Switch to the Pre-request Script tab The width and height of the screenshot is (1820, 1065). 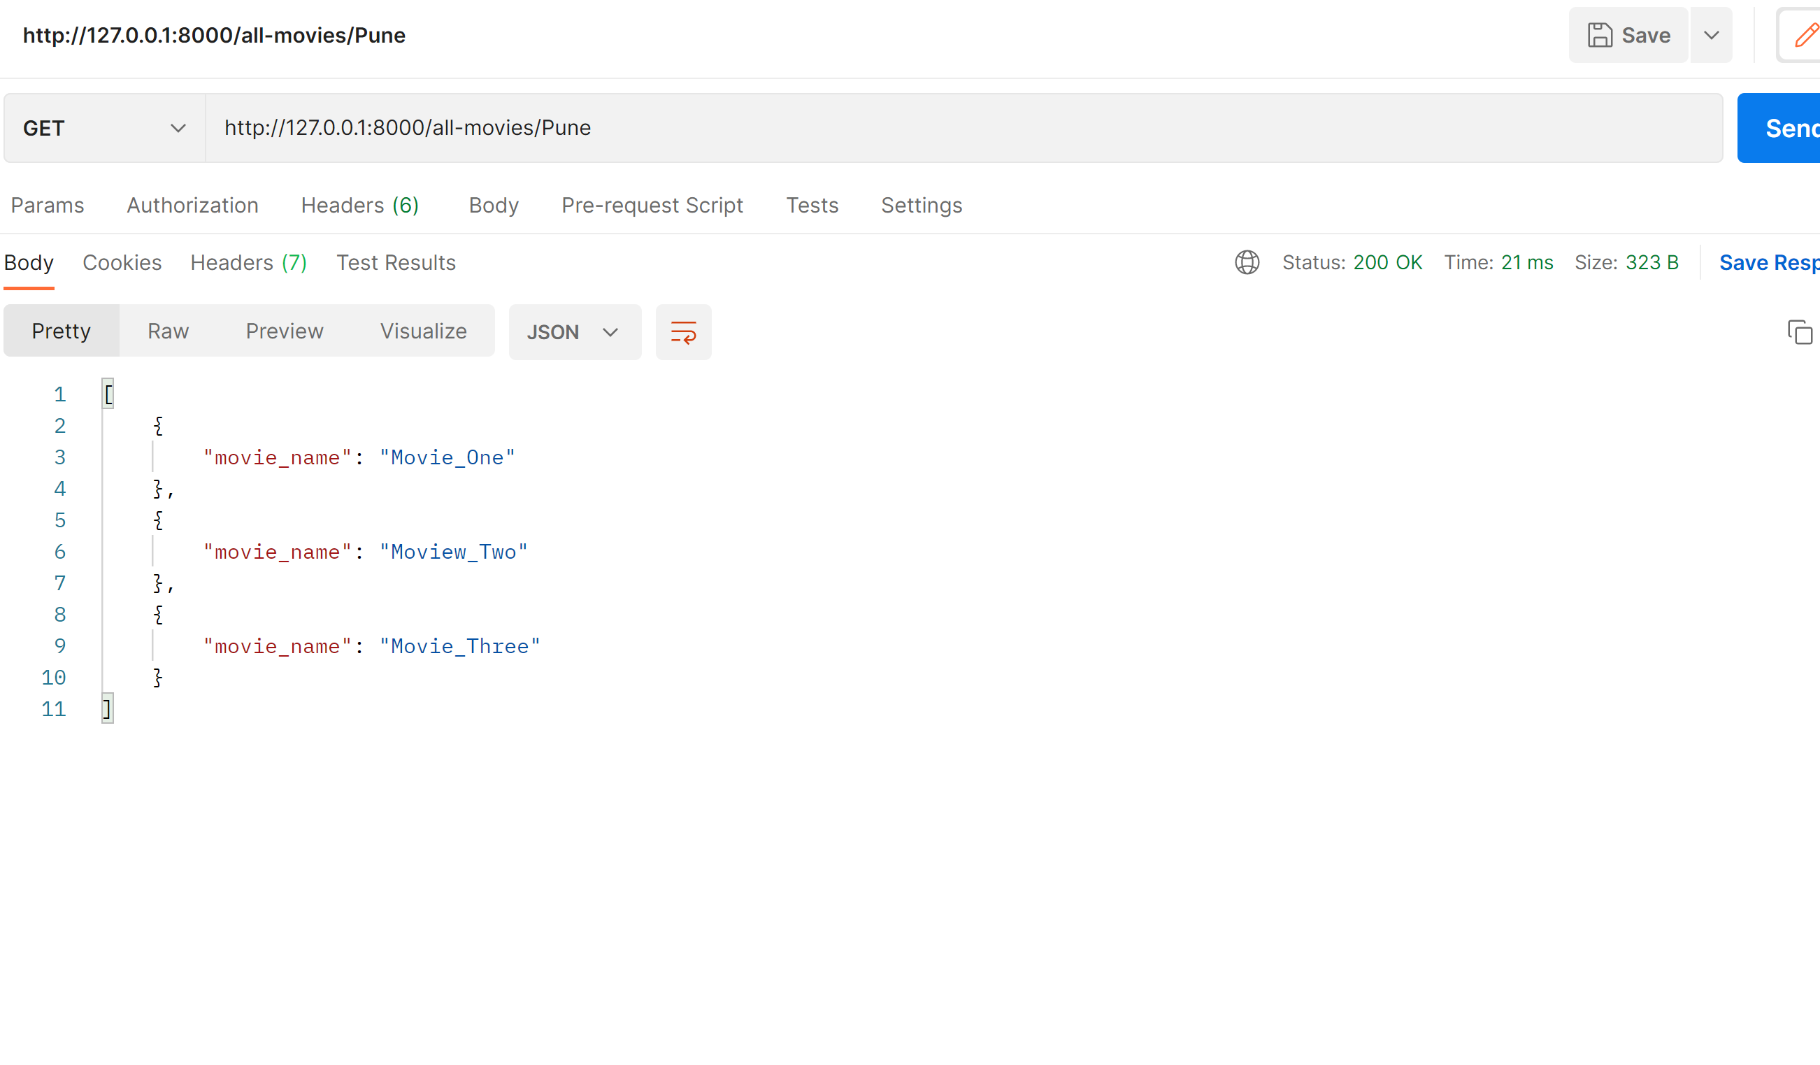[x=652, y=205]
